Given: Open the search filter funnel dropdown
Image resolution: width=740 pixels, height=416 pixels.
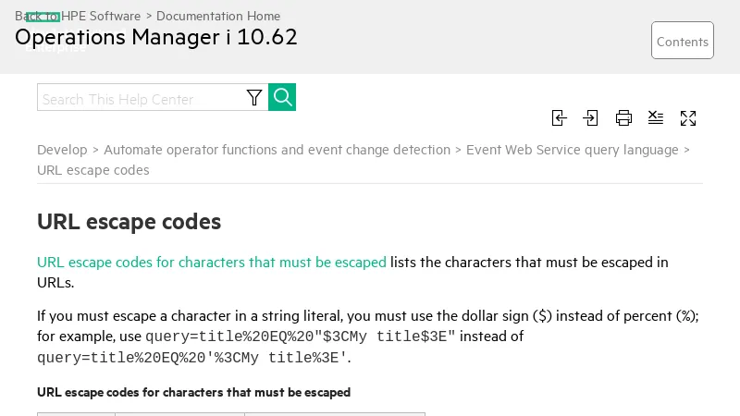Looking at the screenshot, I should (254, 98).
